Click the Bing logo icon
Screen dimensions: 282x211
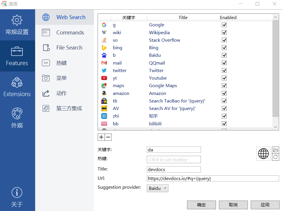(x=104, y=48)
